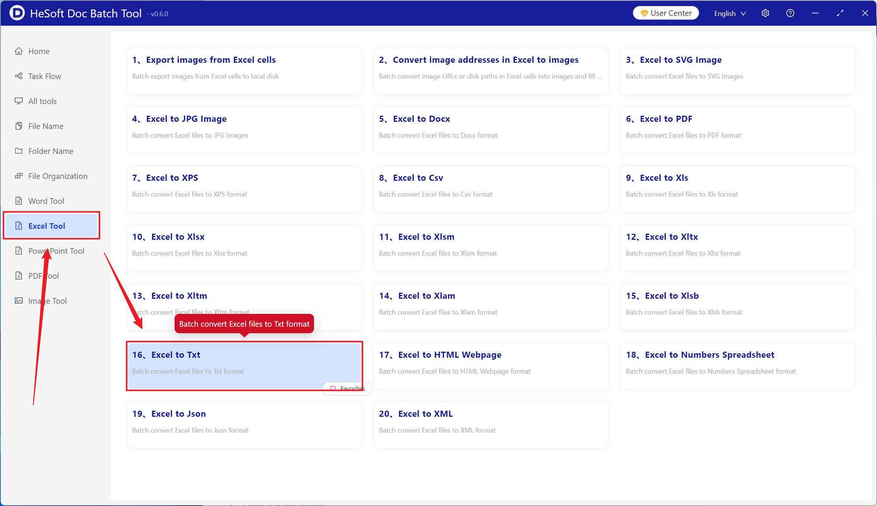Open the File Organization menu item
The image size is (877, 506).
(51, 176)
